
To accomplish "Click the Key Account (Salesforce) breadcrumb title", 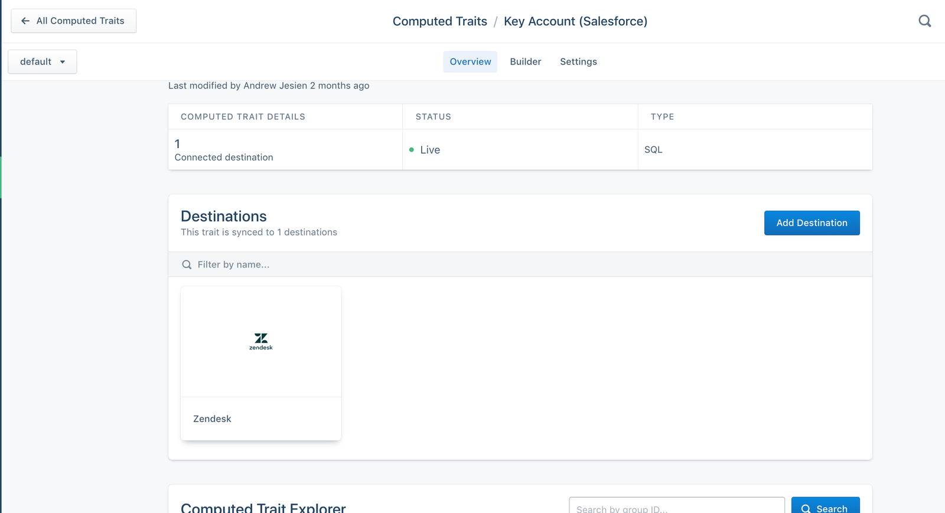I will click(x=575, y=21).
